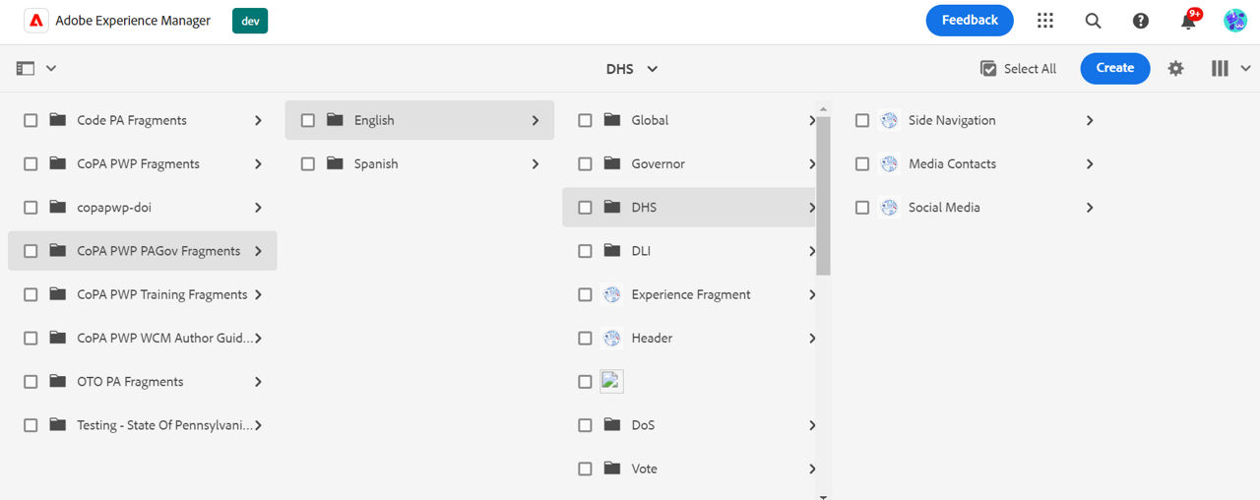Click the Experience Fragment globe icon
The width and height of the screenshot is (1260, 500).
coord(612,294)
